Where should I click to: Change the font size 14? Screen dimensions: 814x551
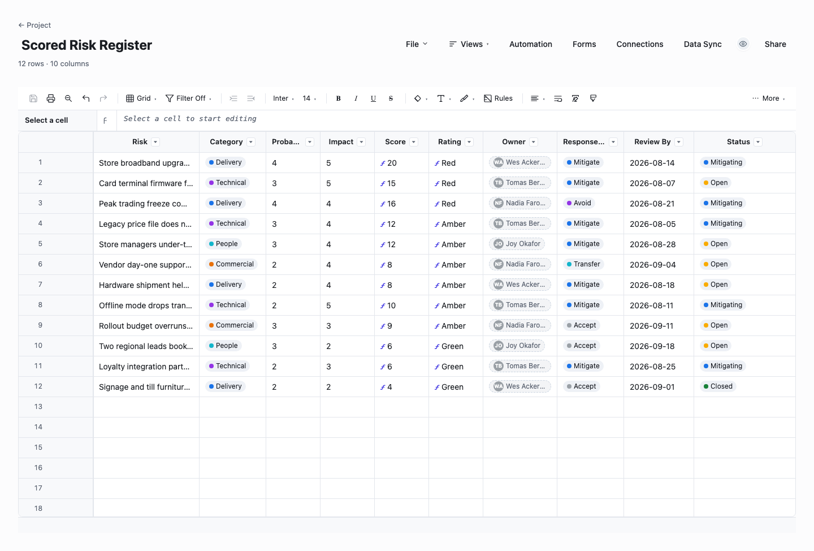[310, 98]
